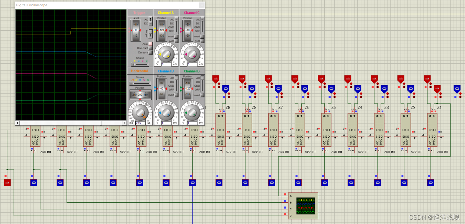
Task: Select the Z3 adder component
Action: pos(379,130)
